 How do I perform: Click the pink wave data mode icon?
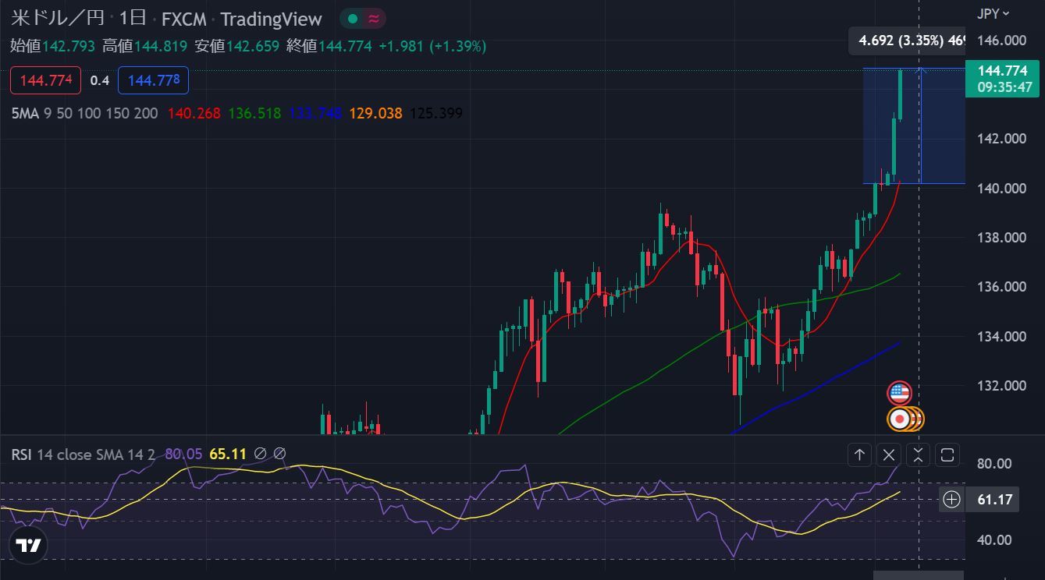[374, 19]
